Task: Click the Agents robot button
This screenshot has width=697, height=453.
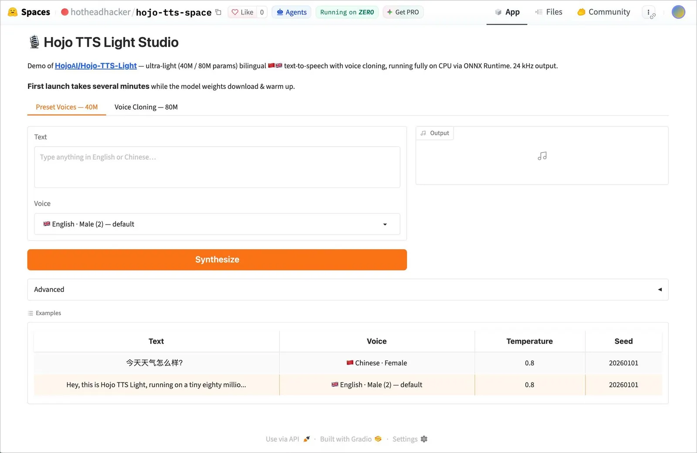Action: click(x=291, y=12)
